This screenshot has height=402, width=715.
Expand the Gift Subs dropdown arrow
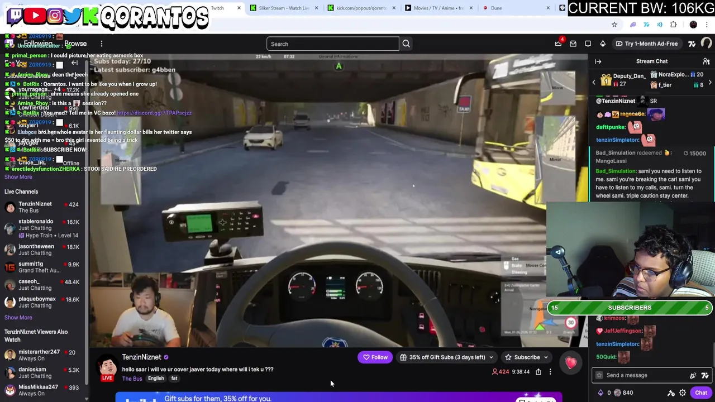pyautogui.click(x=491, y=357)
